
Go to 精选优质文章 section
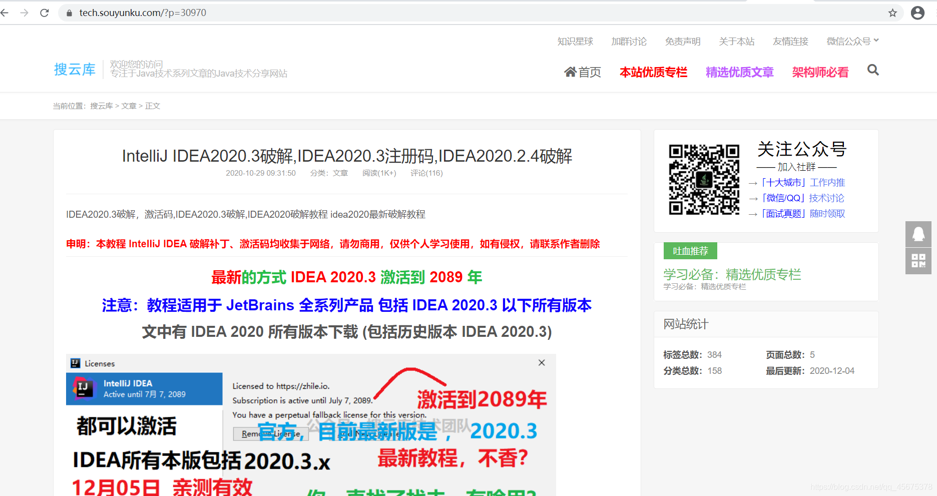pyautogui.click(x=740, y=72)
